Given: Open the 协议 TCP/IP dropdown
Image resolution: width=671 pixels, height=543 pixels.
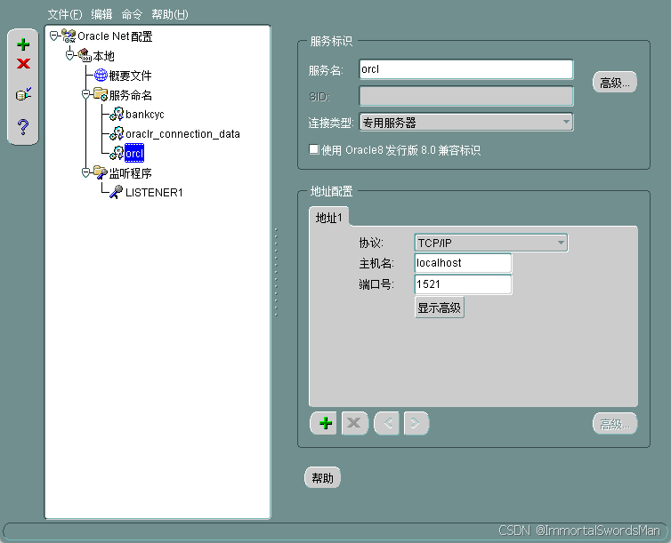Looking at the screenshot, I should coord(491,243).
